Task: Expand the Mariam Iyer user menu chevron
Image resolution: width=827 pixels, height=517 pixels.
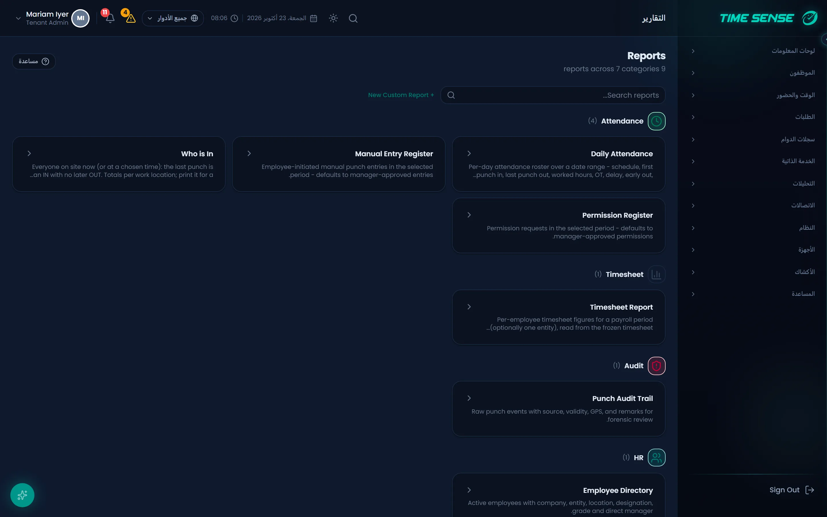Action: 18,18
